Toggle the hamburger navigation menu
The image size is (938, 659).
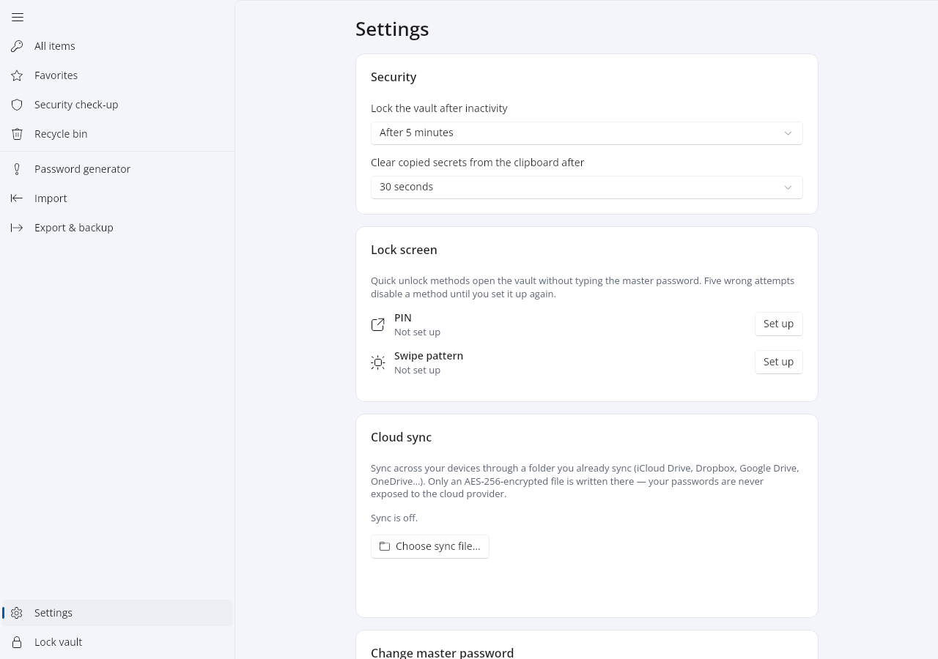click(18, 17)
